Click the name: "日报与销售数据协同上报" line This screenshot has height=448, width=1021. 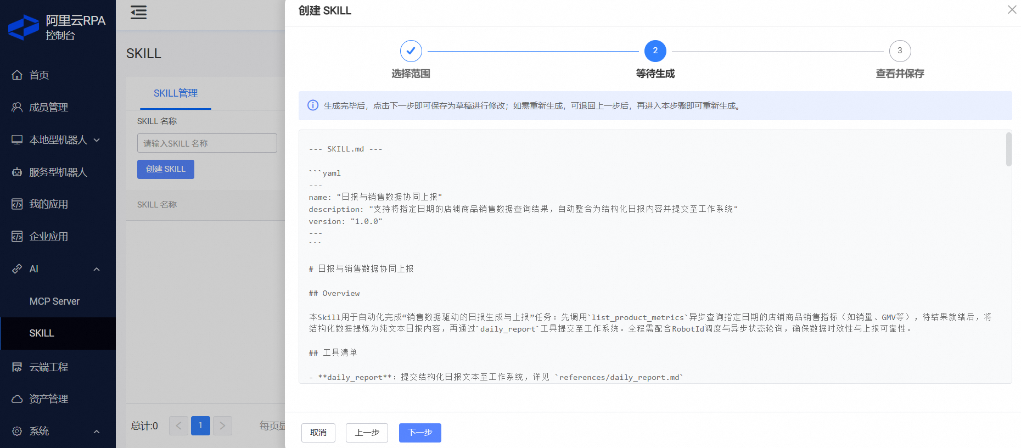(x=375, y=197)
